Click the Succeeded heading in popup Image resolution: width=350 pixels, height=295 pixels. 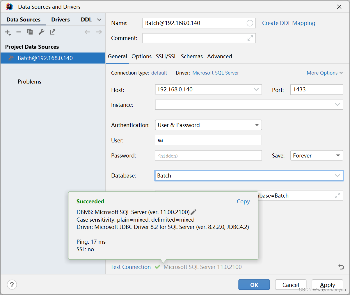click(90, 201)
